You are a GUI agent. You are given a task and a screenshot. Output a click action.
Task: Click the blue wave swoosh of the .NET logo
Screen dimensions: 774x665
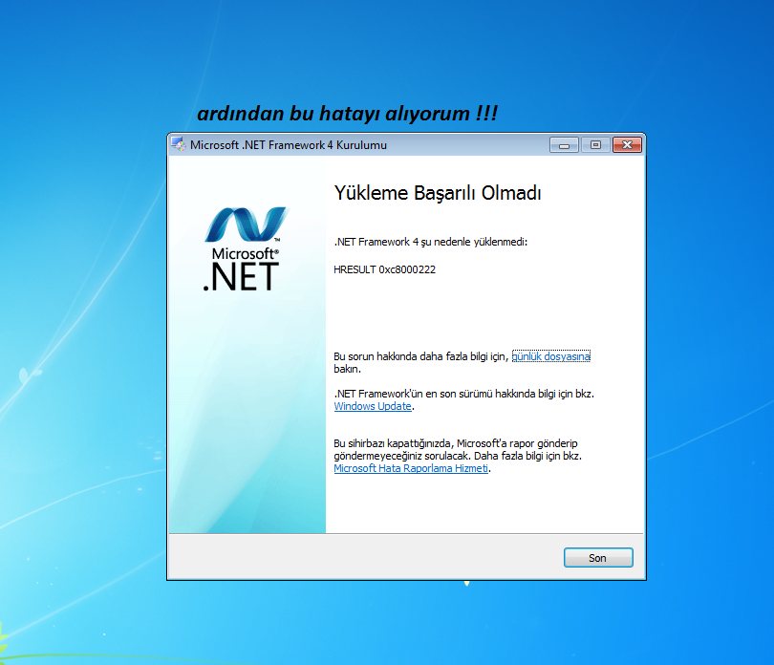pyautogui.click(x=246, y=224)
